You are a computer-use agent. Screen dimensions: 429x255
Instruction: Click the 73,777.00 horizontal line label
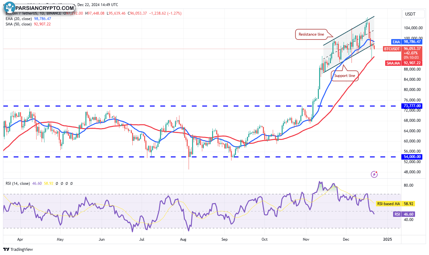point(412,106)
